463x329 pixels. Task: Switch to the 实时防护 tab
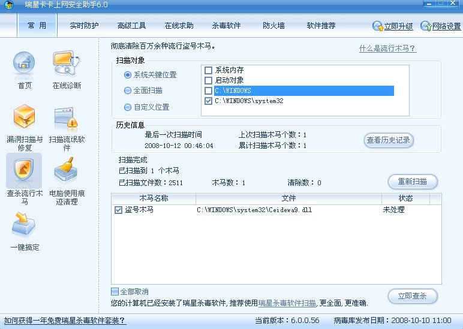point(84,26)
